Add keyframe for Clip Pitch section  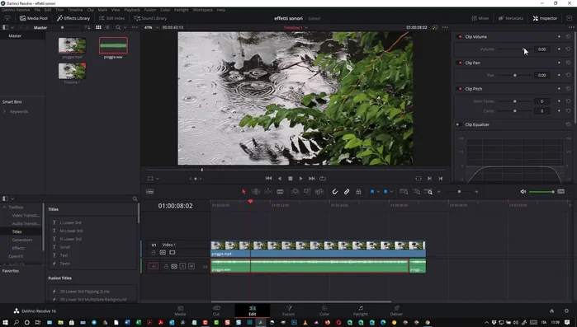tap(559, 89)
